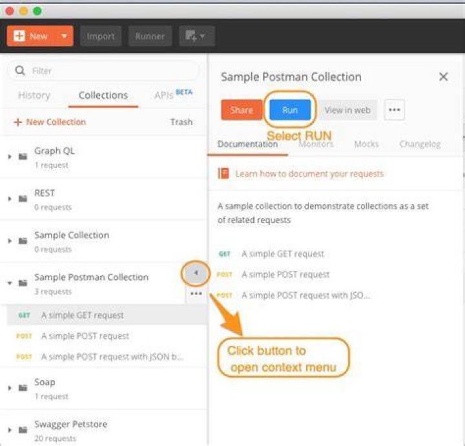Click the Graph QL folder icon
This screenshot has width=465, height=446.
23,156
